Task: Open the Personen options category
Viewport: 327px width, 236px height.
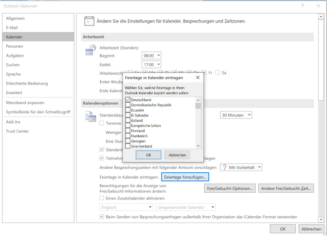Action: (38, 46)
